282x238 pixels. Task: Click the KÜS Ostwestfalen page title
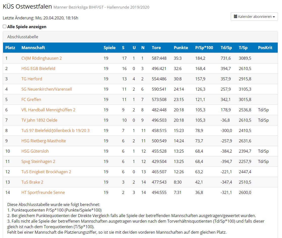point(27,7)
